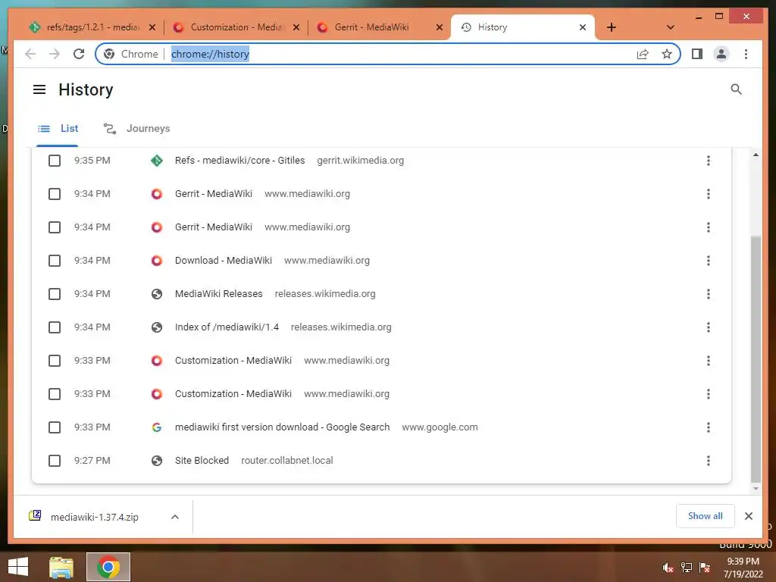
Task: Open the network tray icon
Action: pos(687,568)
